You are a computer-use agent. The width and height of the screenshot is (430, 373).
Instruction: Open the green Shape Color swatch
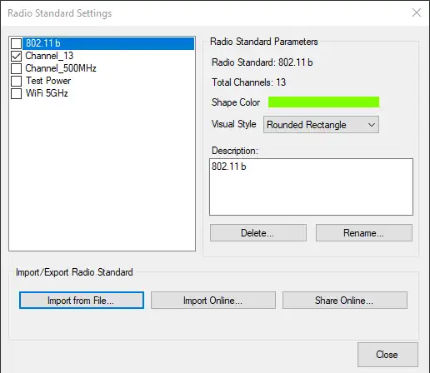(323, 102)
